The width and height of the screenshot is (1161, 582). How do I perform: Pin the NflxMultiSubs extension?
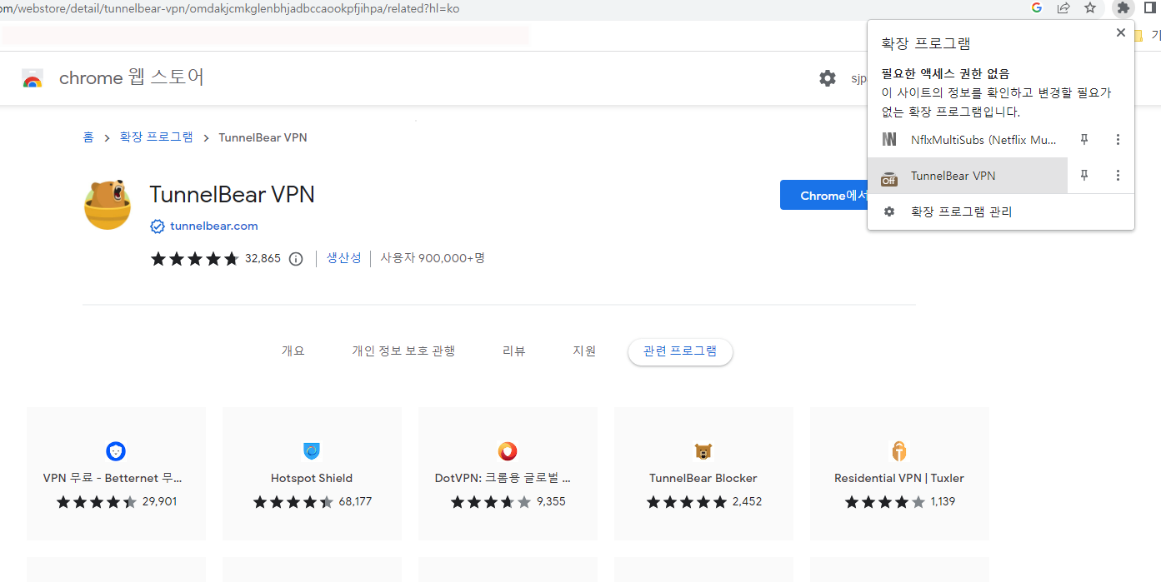[x=1084, y=140]
